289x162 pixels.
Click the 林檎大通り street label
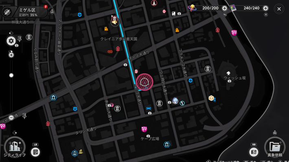pos(20,22)
